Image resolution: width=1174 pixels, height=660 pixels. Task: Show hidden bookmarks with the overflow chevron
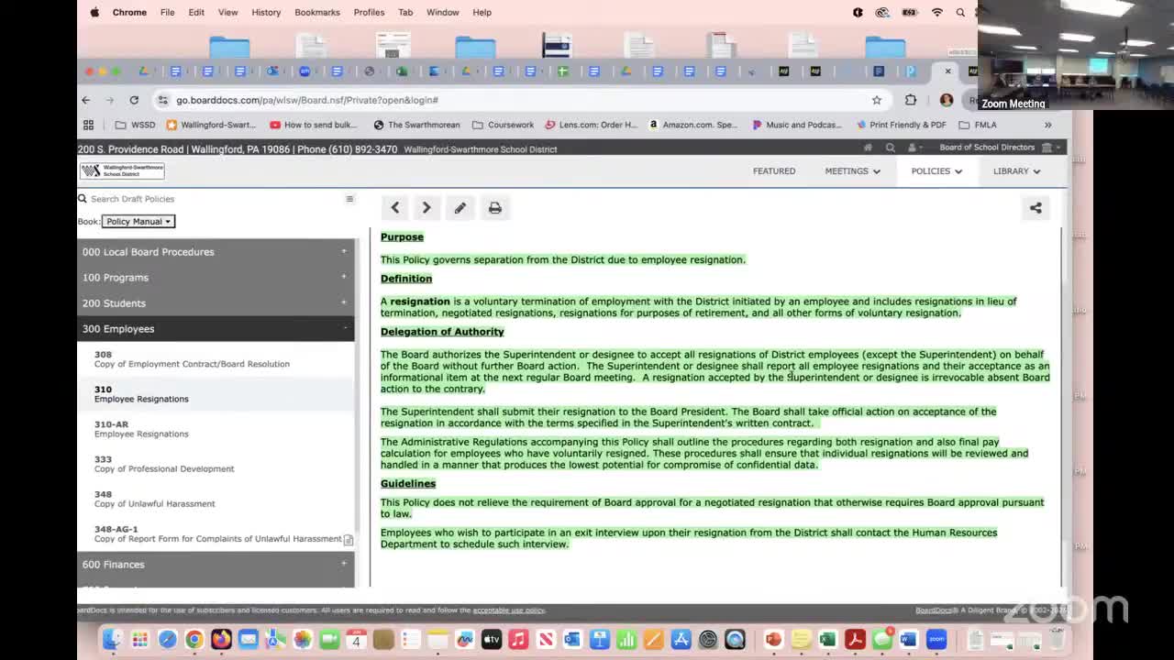pos(1047,125)
